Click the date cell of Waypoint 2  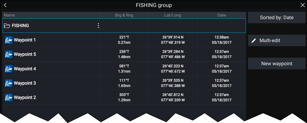222,97
